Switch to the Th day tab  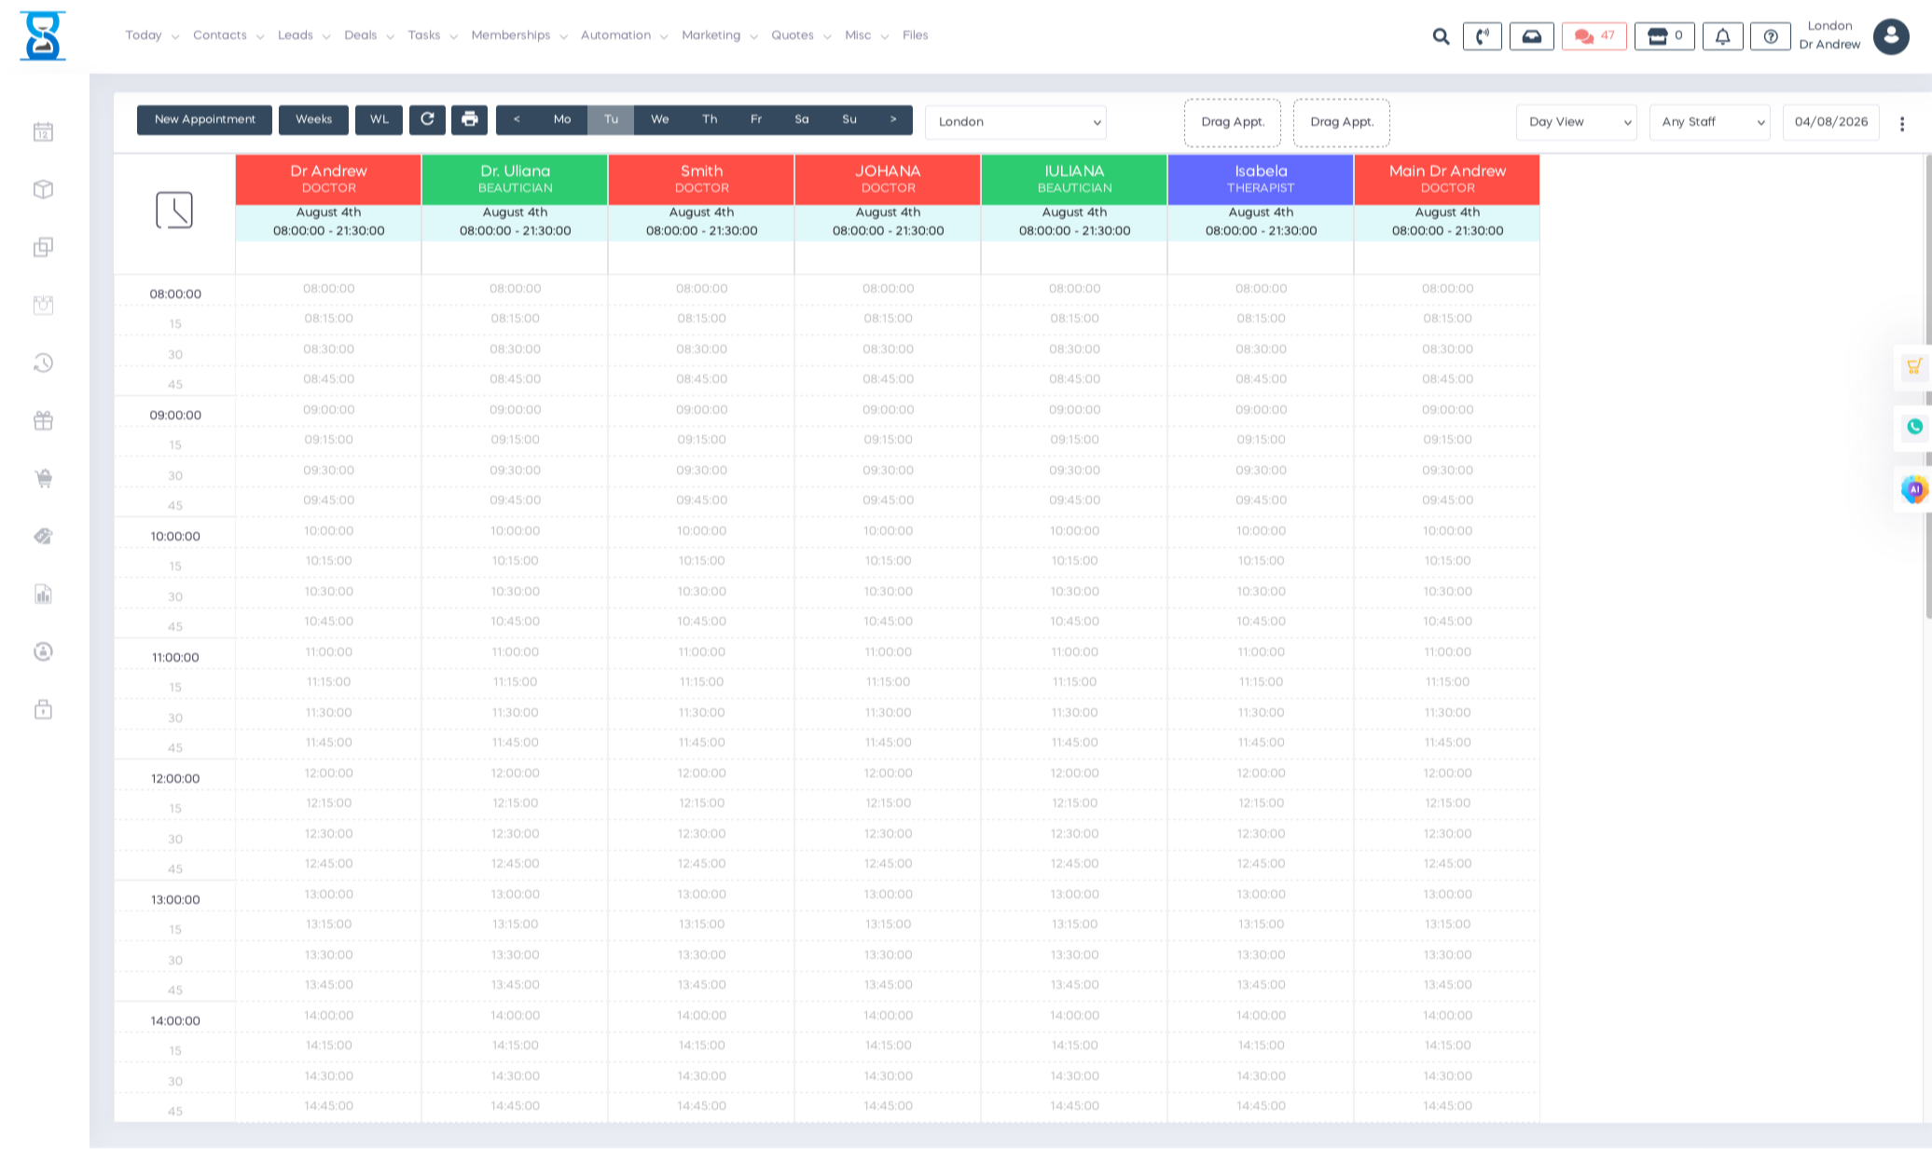coord(710,119)
